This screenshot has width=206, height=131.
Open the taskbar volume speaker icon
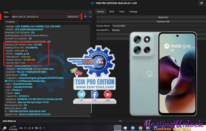click(x=26, y=128)
